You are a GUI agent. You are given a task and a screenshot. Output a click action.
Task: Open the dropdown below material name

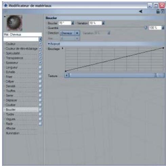[x=40, y=39]
